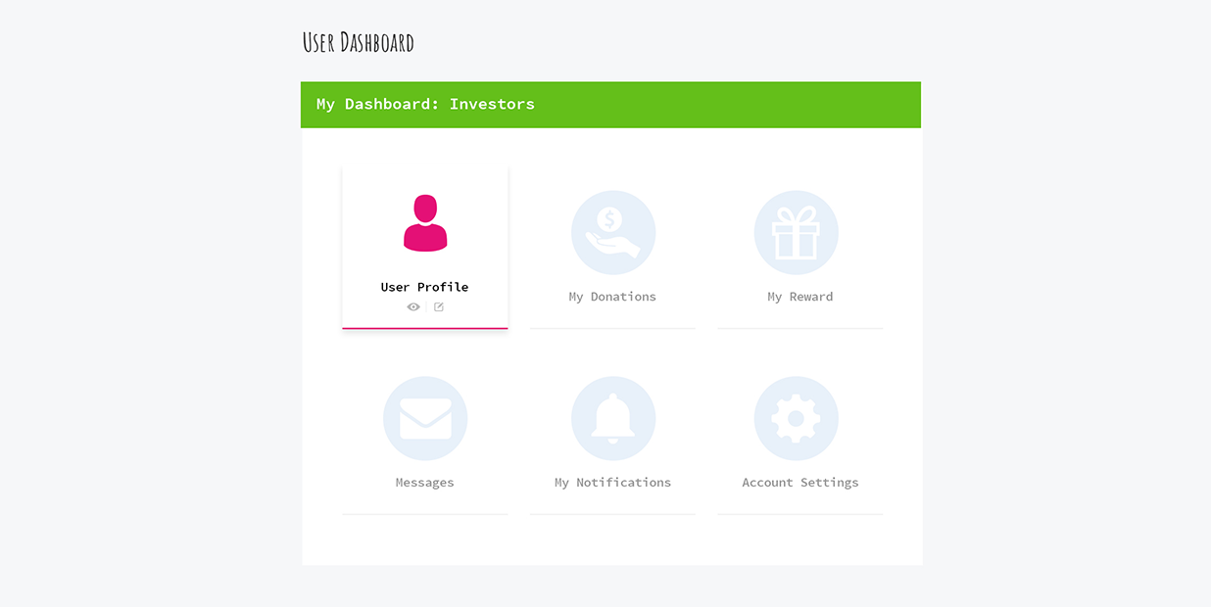Viewport: 1211px width, 607px height.
Task: Click the pink User Profile person icon
Action: pyautogui.click(x=425, y=223)
